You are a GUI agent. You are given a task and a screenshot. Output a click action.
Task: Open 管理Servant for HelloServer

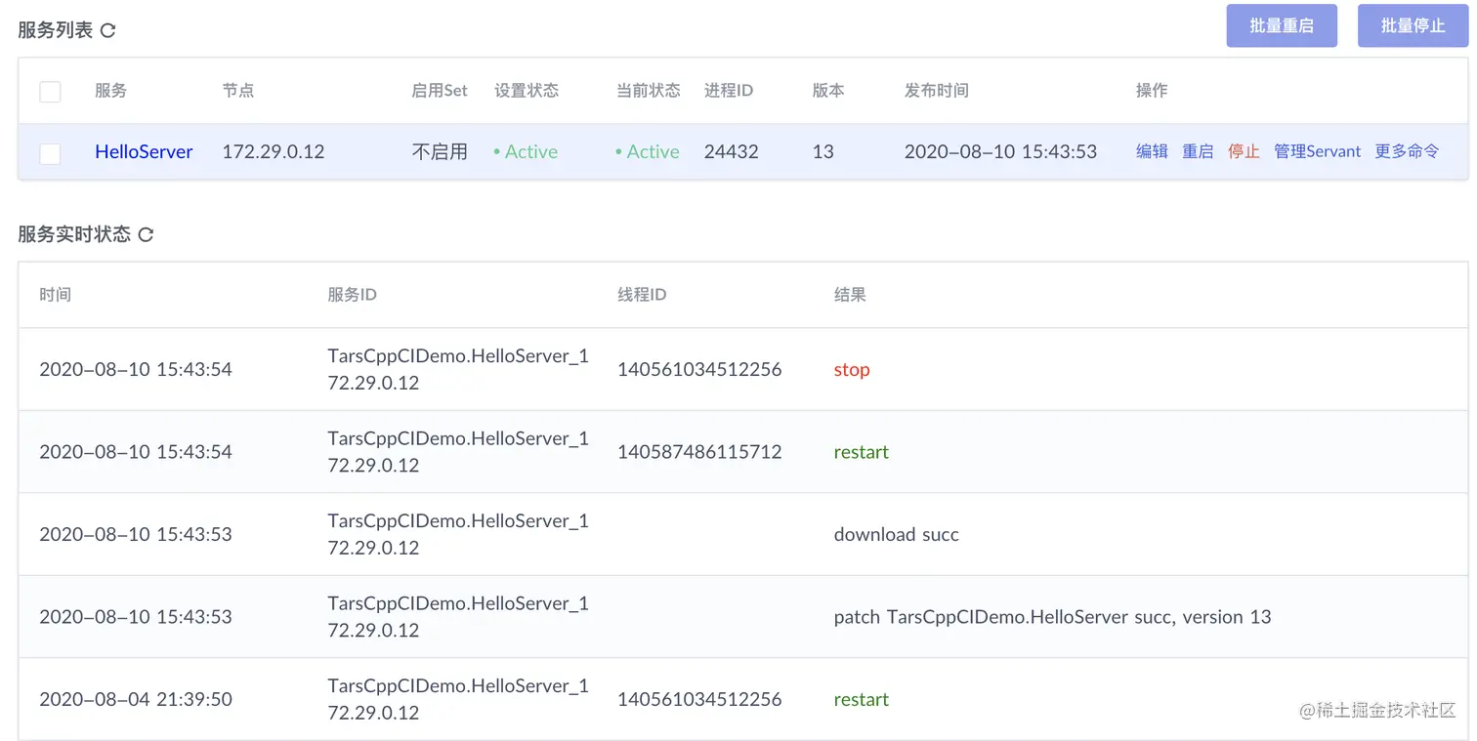(1317, 151)
